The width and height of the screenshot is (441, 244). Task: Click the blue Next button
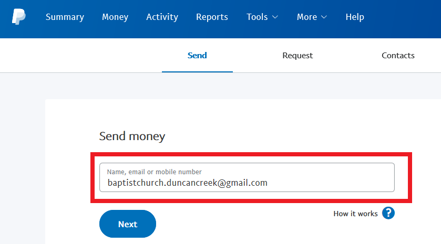[x=128, y=224]
